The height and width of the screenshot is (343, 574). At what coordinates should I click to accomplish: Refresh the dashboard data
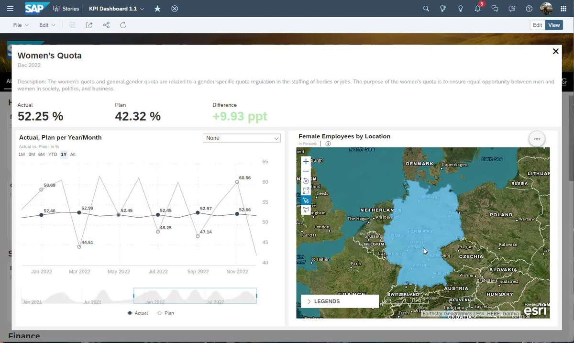pos(123,25)
